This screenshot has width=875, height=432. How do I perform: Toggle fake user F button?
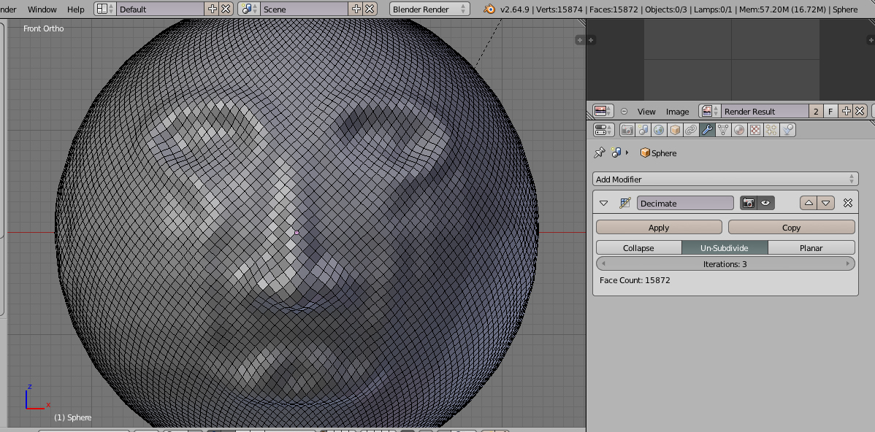coord(830,112)
